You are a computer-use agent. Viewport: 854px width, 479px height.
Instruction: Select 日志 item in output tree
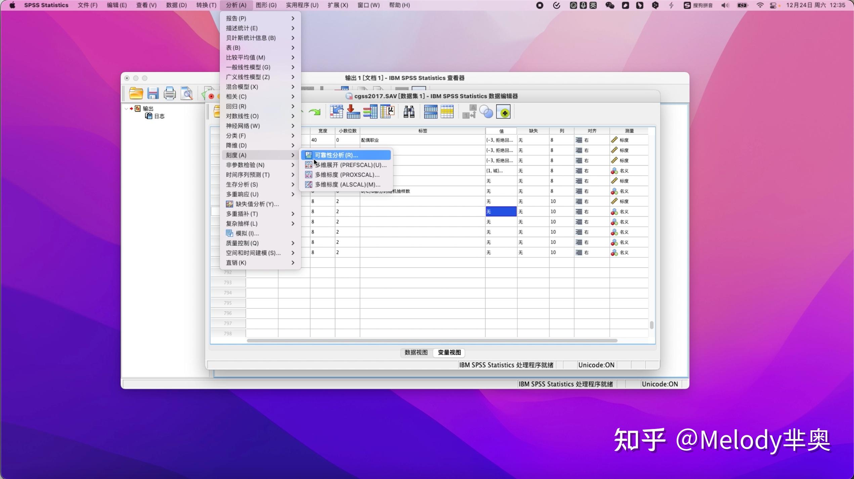point(155,116)
